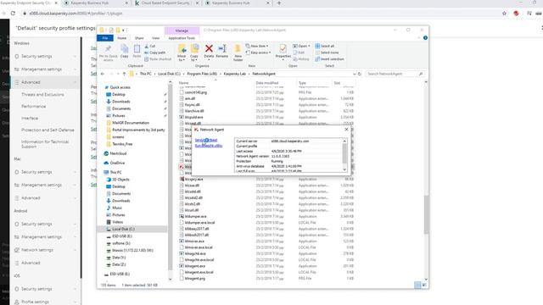Click Paste shortcut in Clipboard group

[158, 59]
